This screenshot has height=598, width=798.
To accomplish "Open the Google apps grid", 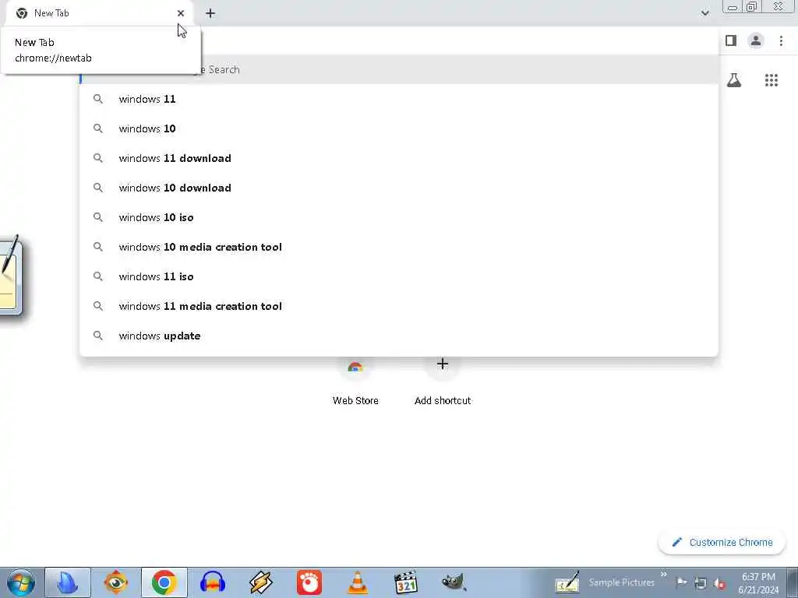I will [x=772, y=80].
